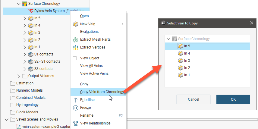Choose View Active Veins menu entry

pyautogui.click(x=94, y=74)
